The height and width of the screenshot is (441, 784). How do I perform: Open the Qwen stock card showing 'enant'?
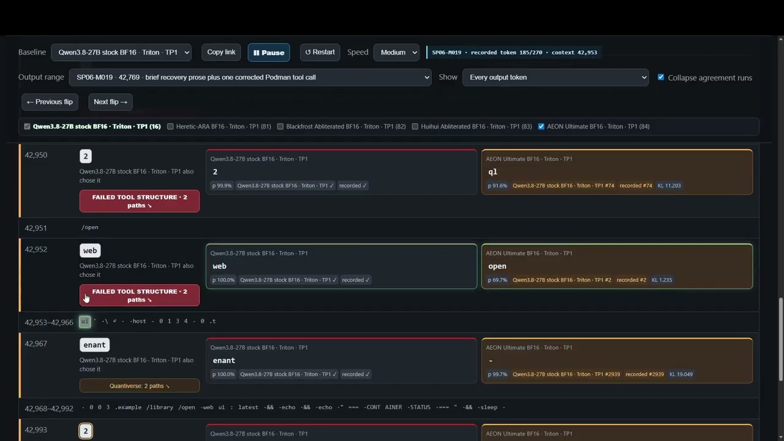[341, 361]
